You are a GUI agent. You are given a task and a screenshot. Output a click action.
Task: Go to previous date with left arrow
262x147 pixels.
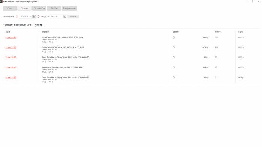[x=17, y=16]
